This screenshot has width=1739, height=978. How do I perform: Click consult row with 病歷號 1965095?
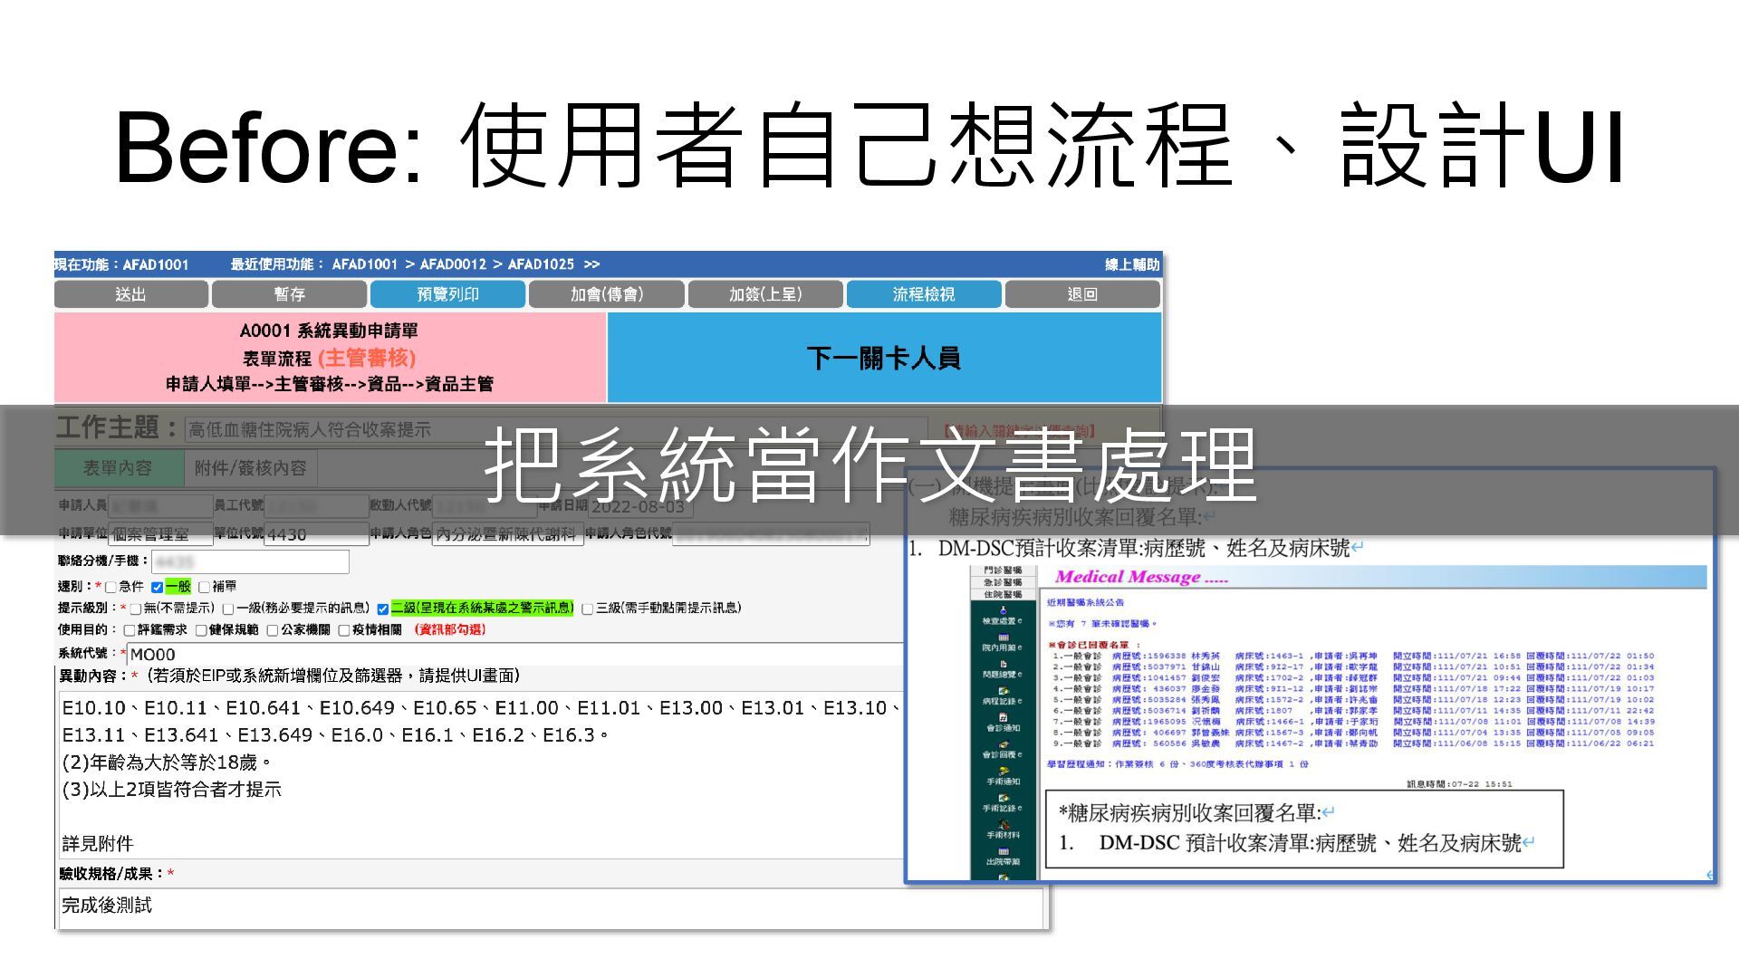point(1353,722)
